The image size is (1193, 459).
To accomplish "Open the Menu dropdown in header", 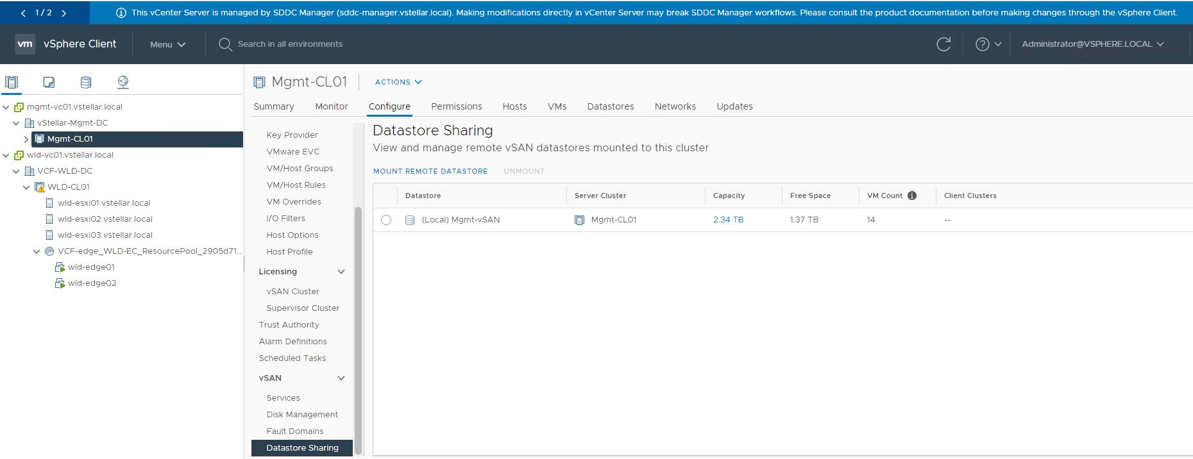I will 167,44.
